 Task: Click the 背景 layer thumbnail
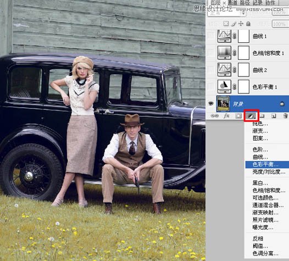[224, 104]
